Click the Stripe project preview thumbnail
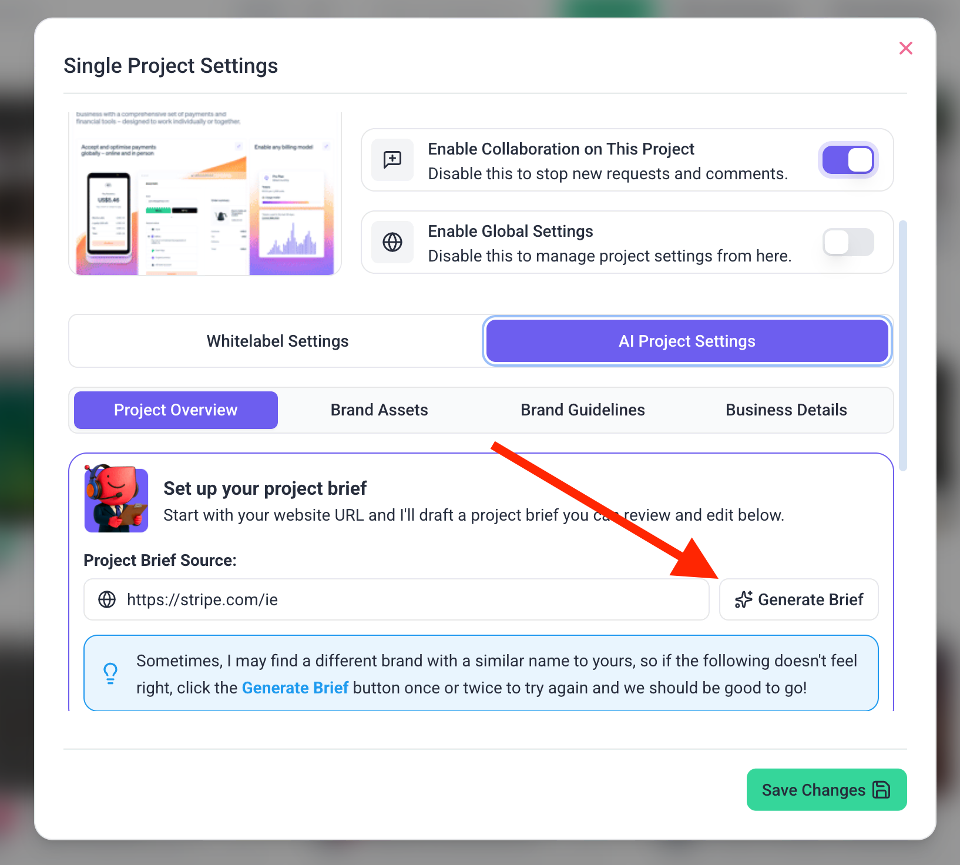This screenshot has width=960, height=865. pos(205,194)
